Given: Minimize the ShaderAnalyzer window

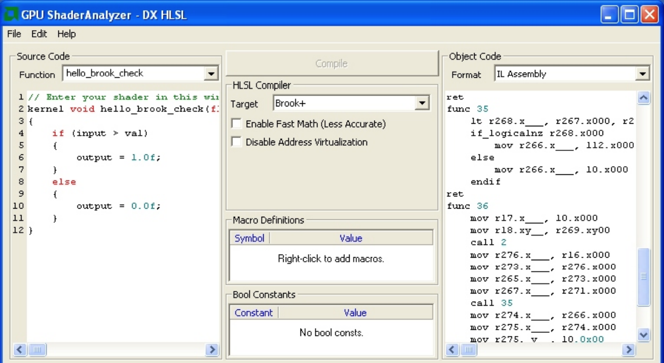Looking at the screenshot, I should [x=609, y=15].
